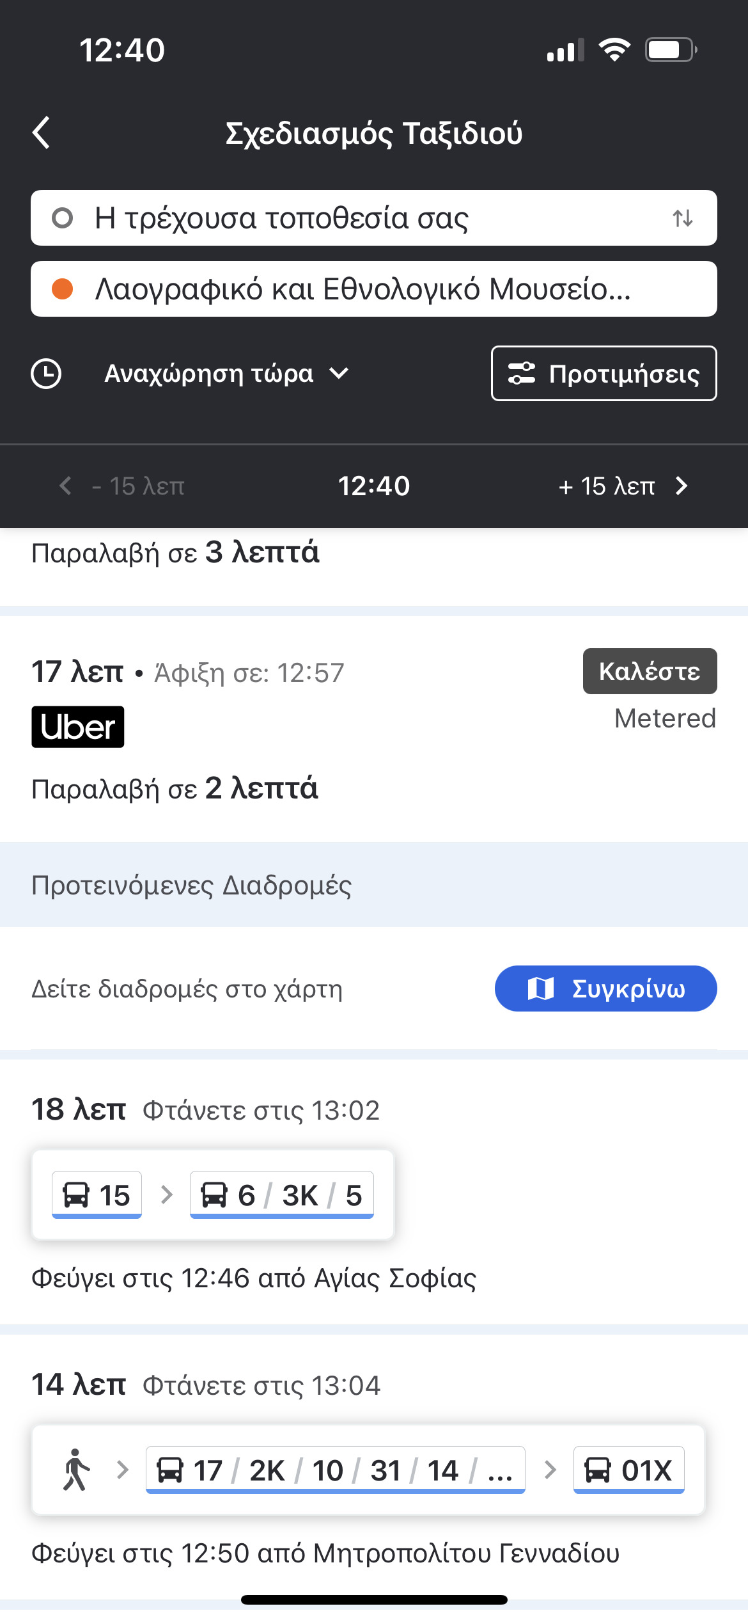Screen dimensions: 748x1620
Task: Select the bus 01X leg badge
Action: pos(628,1470)
